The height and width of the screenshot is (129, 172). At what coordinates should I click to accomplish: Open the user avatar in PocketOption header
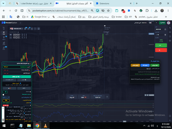[169, 23]
